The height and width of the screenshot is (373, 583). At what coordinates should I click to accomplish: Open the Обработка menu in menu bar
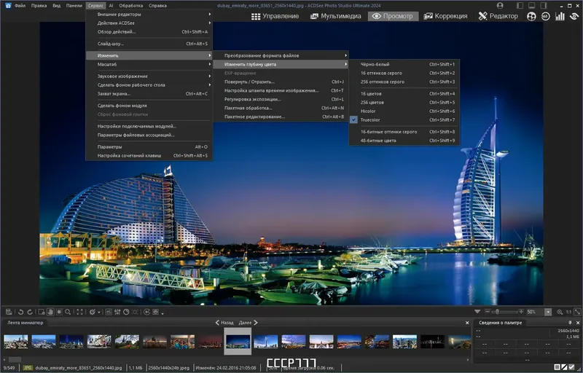[131, 5]
